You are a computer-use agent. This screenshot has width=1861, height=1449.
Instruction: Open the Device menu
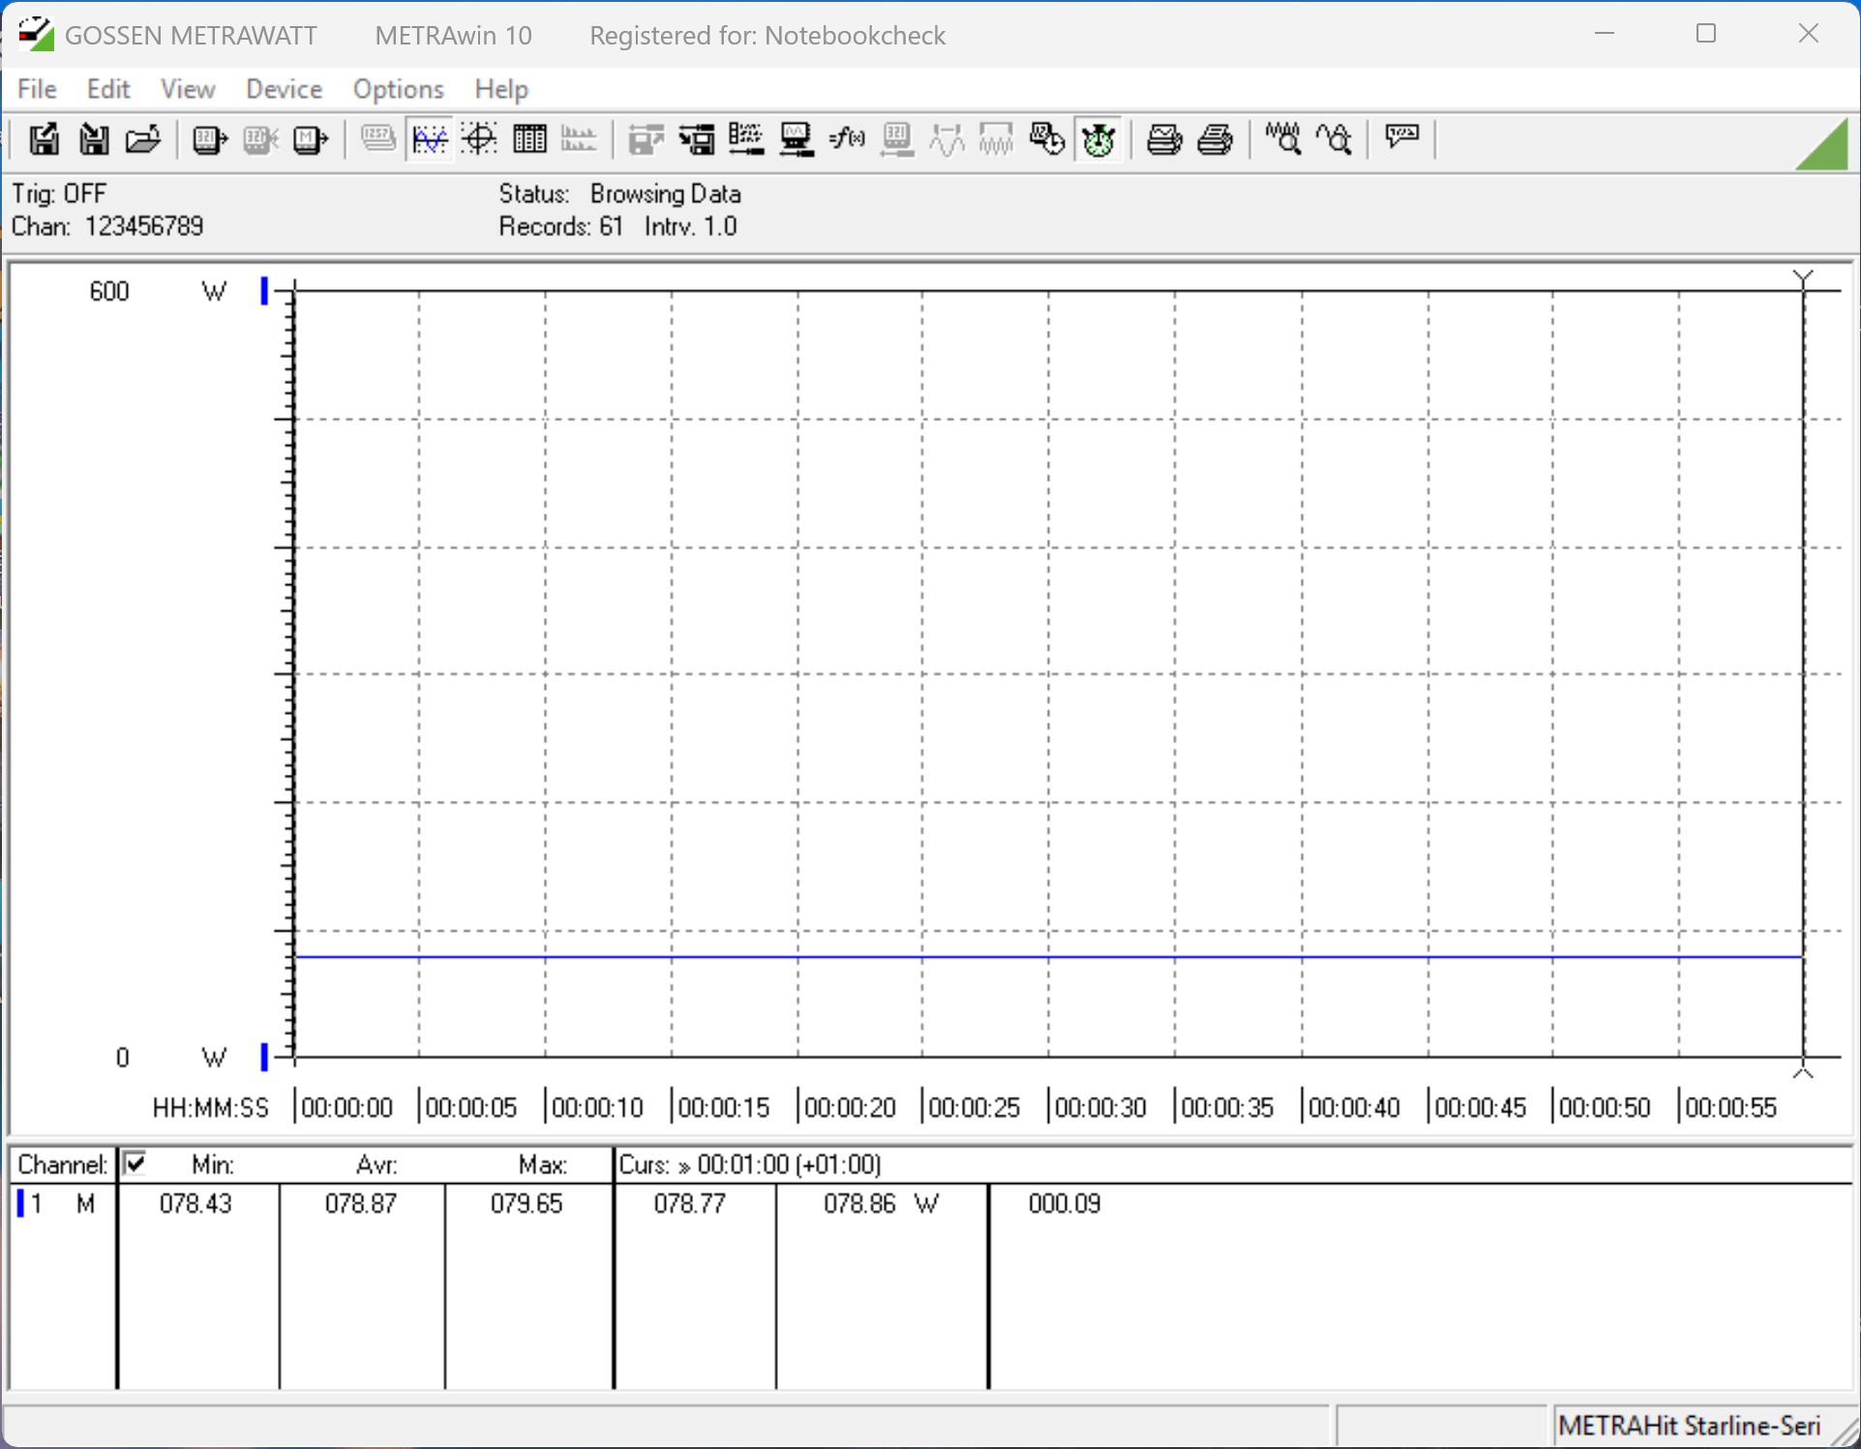pyautogui.click(x=284, y=89)
